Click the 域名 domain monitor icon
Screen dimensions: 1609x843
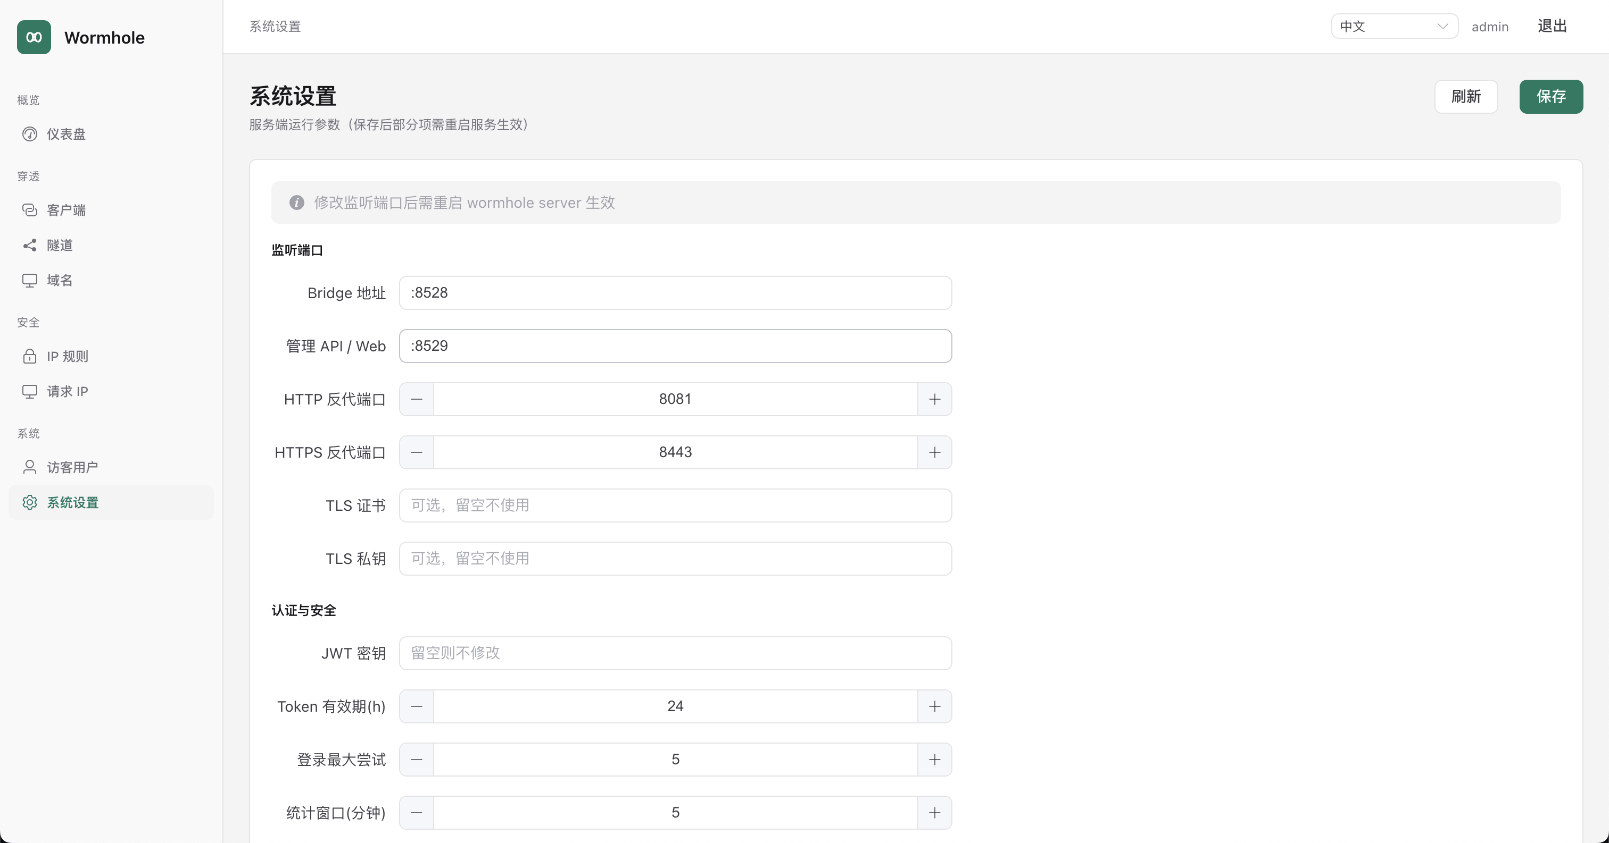(29, 280)
